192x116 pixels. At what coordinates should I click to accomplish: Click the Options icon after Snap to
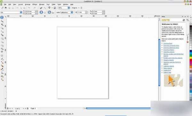[81, 8]
